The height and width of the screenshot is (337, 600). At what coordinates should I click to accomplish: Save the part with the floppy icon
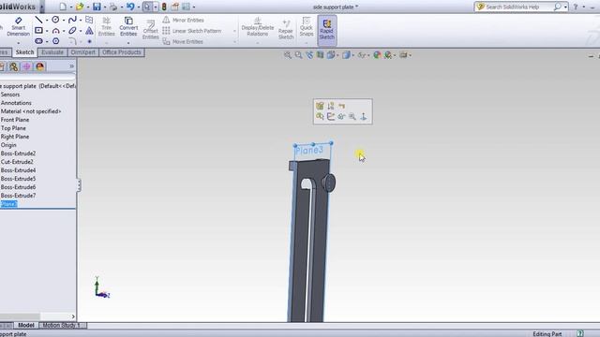[x=97, y=7]
